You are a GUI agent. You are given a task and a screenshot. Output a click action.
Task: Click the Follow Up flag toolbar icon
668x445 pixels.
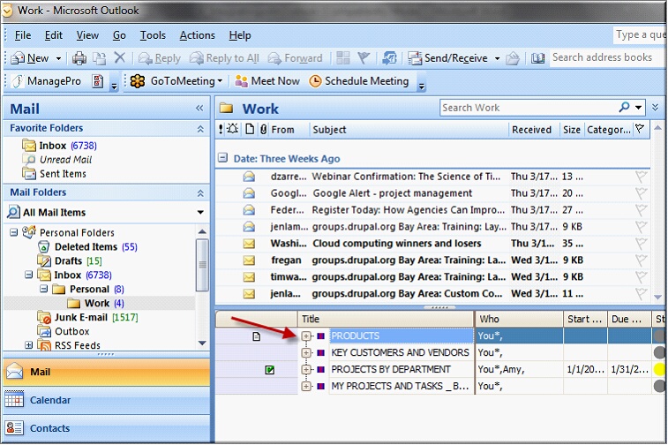tap(364, 57)
